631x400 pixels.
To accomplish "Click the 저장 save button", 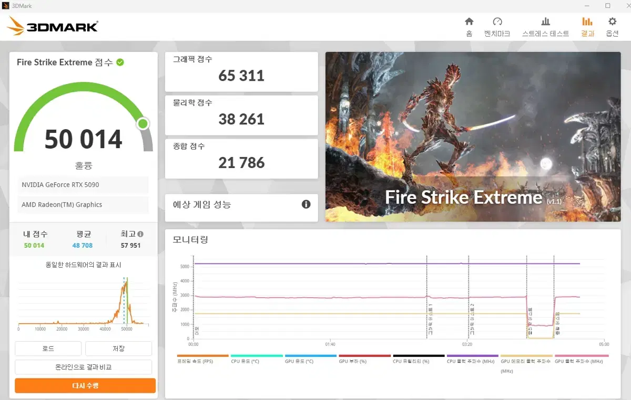I will [x=118, y=349].
